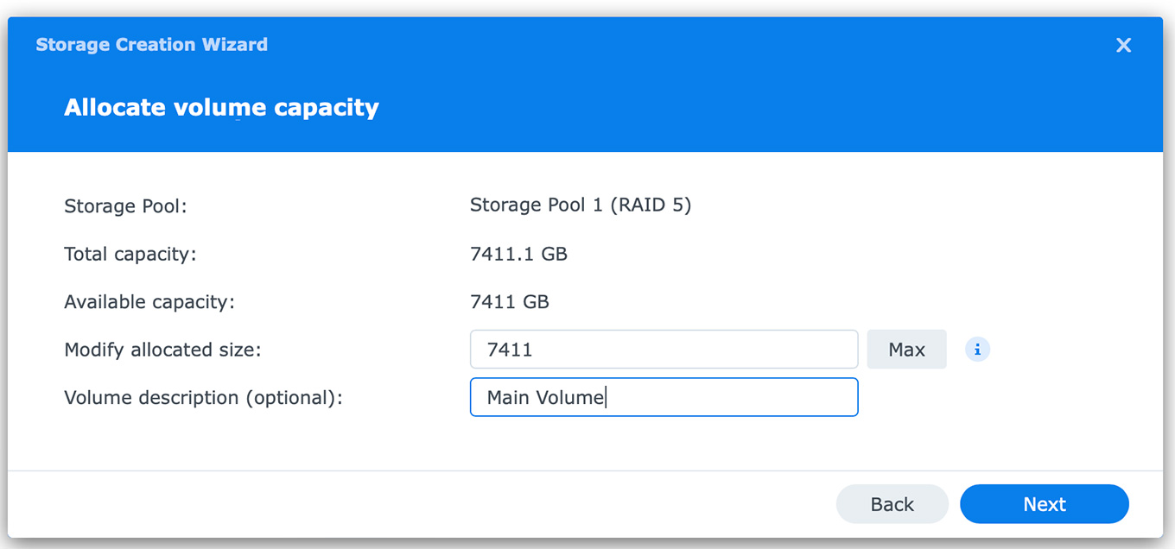The width and height of the screenshot is (1175, 549).
Task: Click the "Available capacity:" label
Action: point(149,302)
